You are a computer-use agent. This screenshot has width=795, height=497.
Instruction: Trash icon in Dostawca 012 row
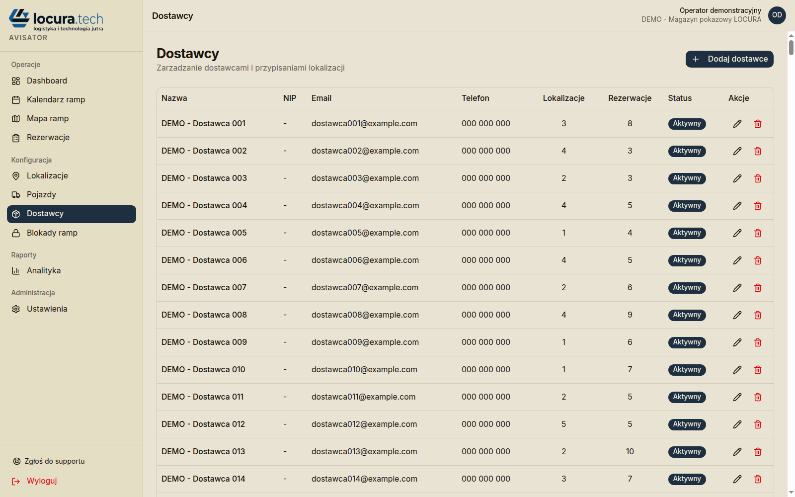(x=758, y=424)
